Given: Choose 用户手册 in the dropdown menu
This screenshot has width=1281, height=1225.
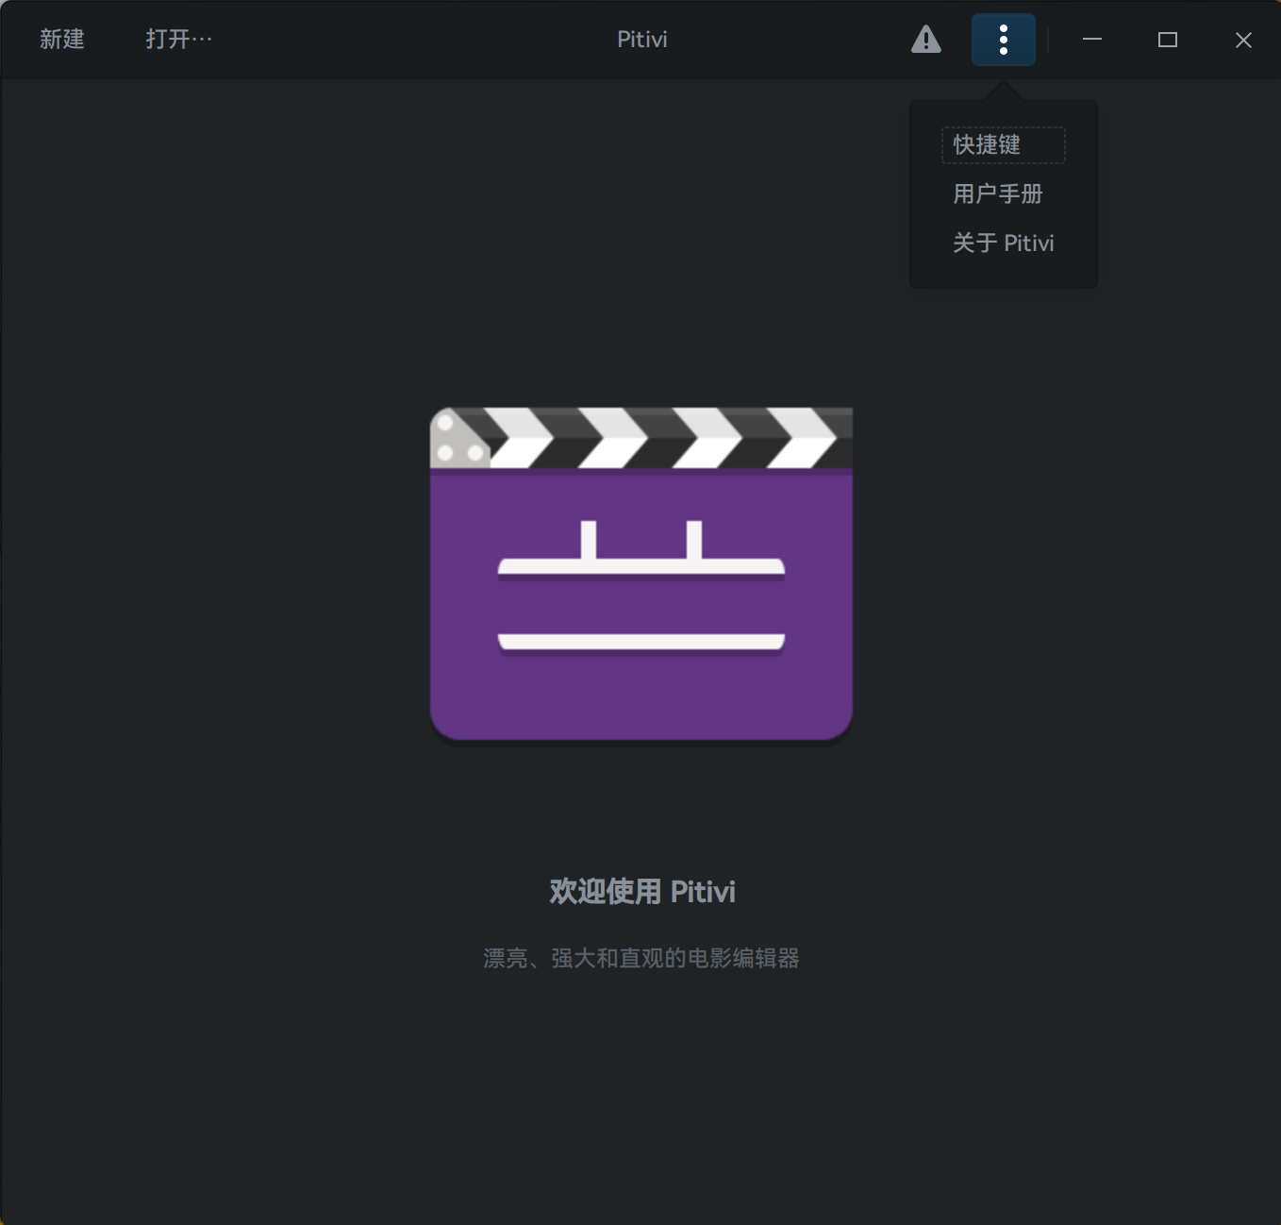Looking at the screenshot, I should click(x=997, y=193).
